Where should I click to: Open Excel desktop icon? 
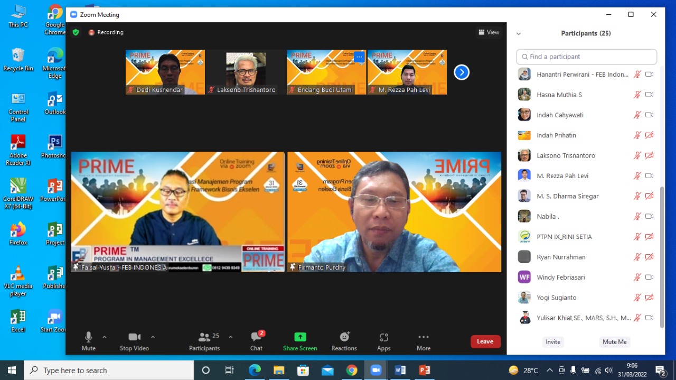[x=18, y=320]
